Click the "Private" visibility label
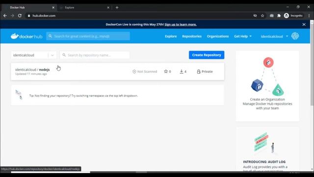This screenshot has height=177, width=314. click(x=207, y=71)
